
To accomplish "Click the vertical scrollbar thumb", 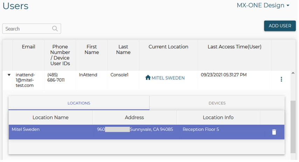I will pos(293,126).
